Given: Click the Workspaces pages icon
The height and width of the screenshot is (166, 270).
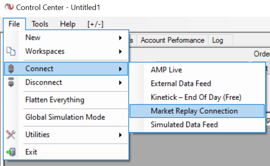Looking at the screenshot, I should (11, 52).
